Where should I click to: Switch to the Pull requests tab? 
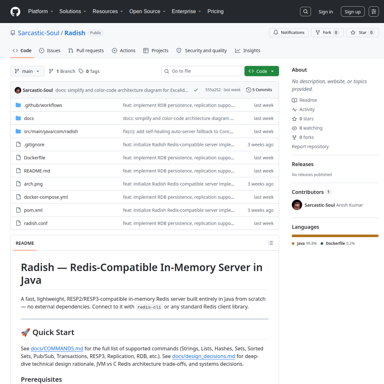point(86,50)
